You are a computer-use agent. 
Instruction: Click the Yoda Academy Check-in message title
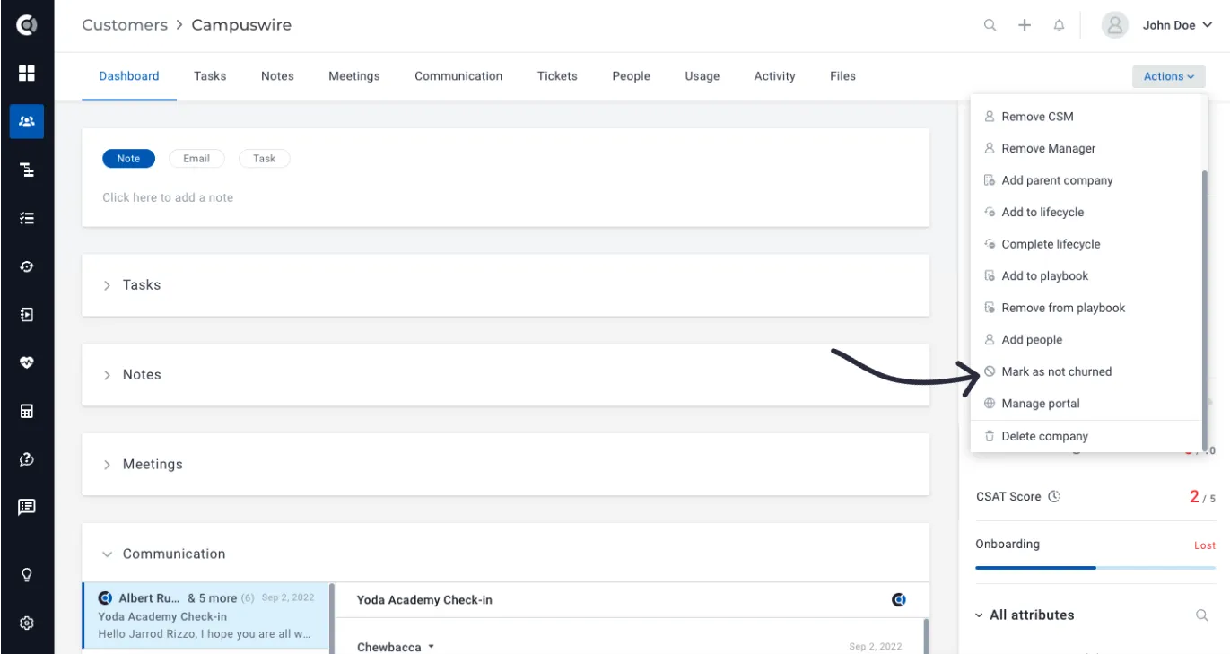pos(424,600)
